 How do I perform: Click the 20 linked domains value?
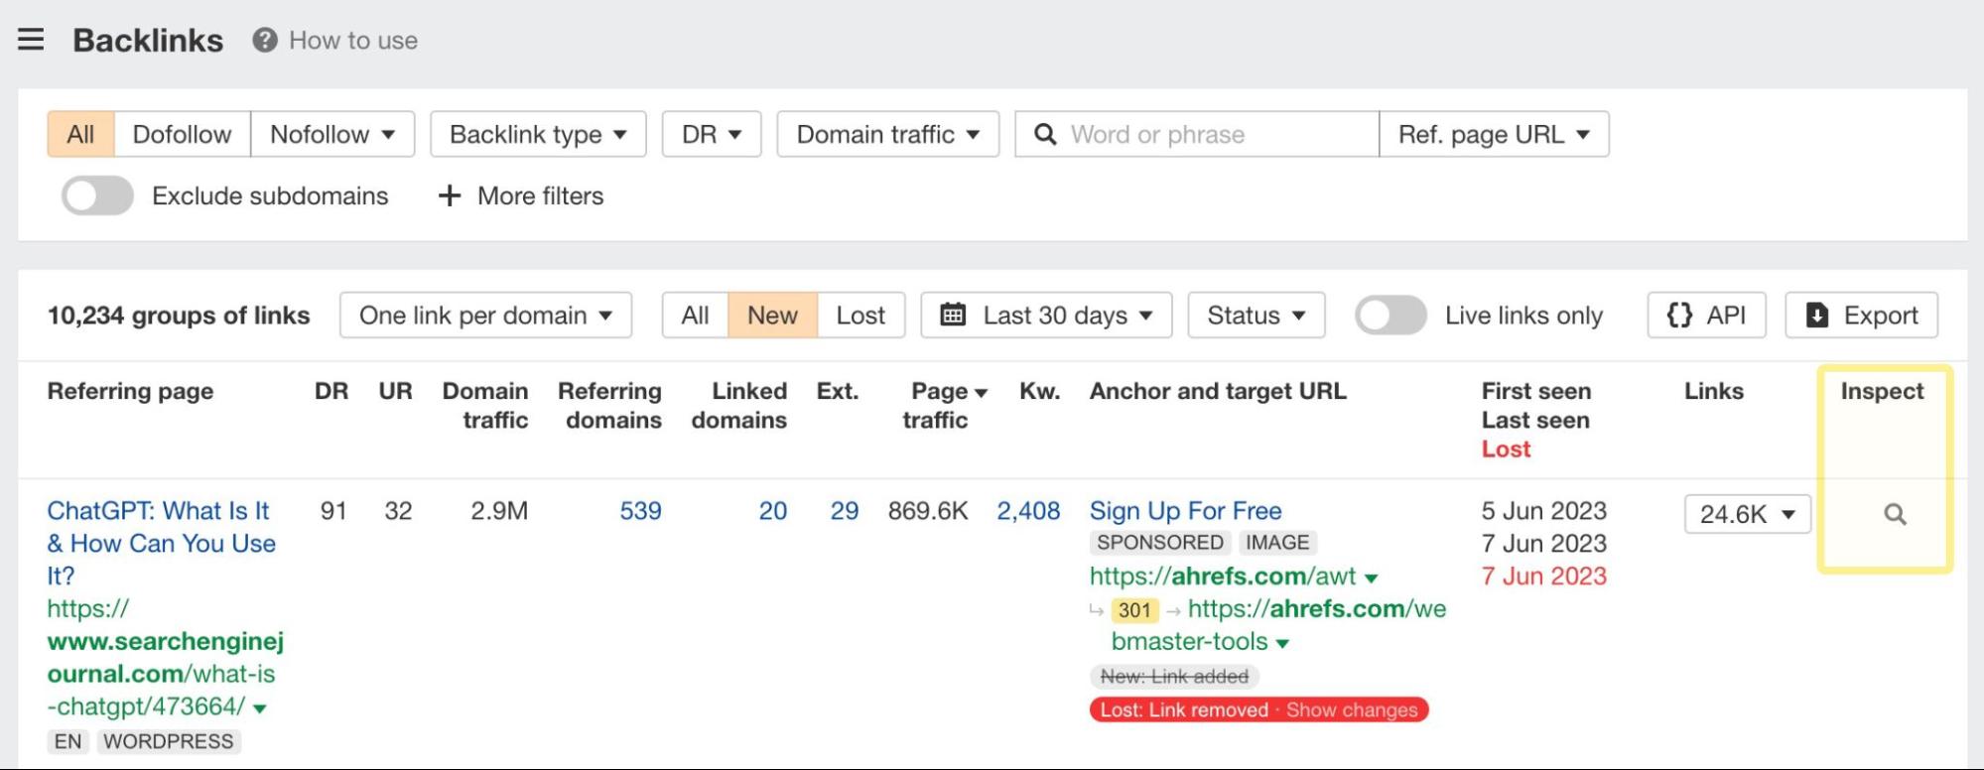click(772, 510)
